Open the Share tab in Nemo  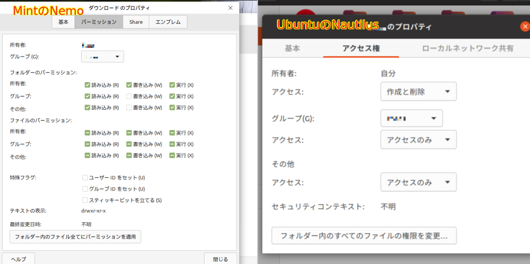click(x=136, y=22)
